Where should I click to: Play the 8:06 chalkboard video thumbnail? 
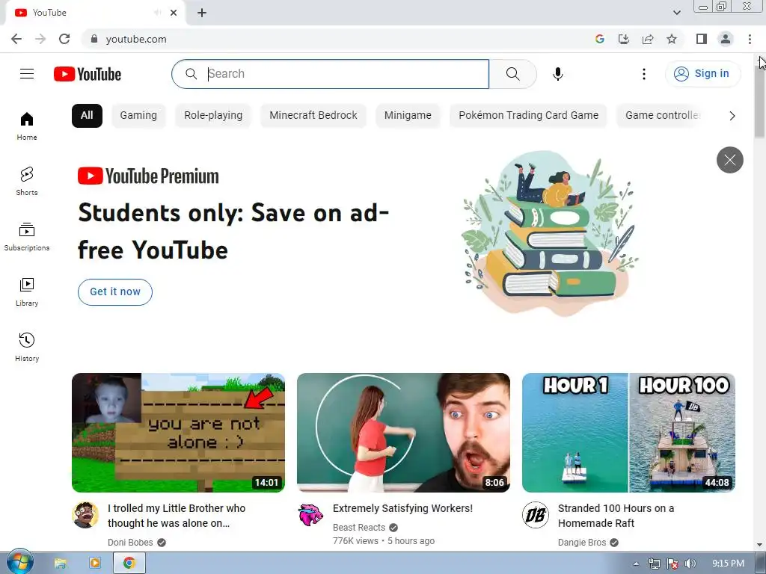tap(403, 433)
